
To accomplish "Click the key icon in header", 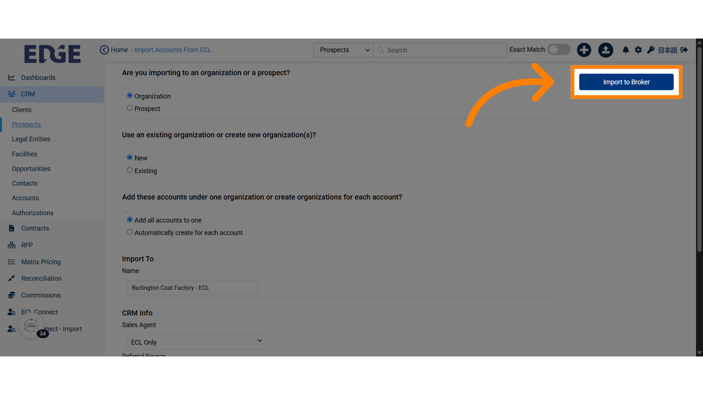I will pos(651,50).
